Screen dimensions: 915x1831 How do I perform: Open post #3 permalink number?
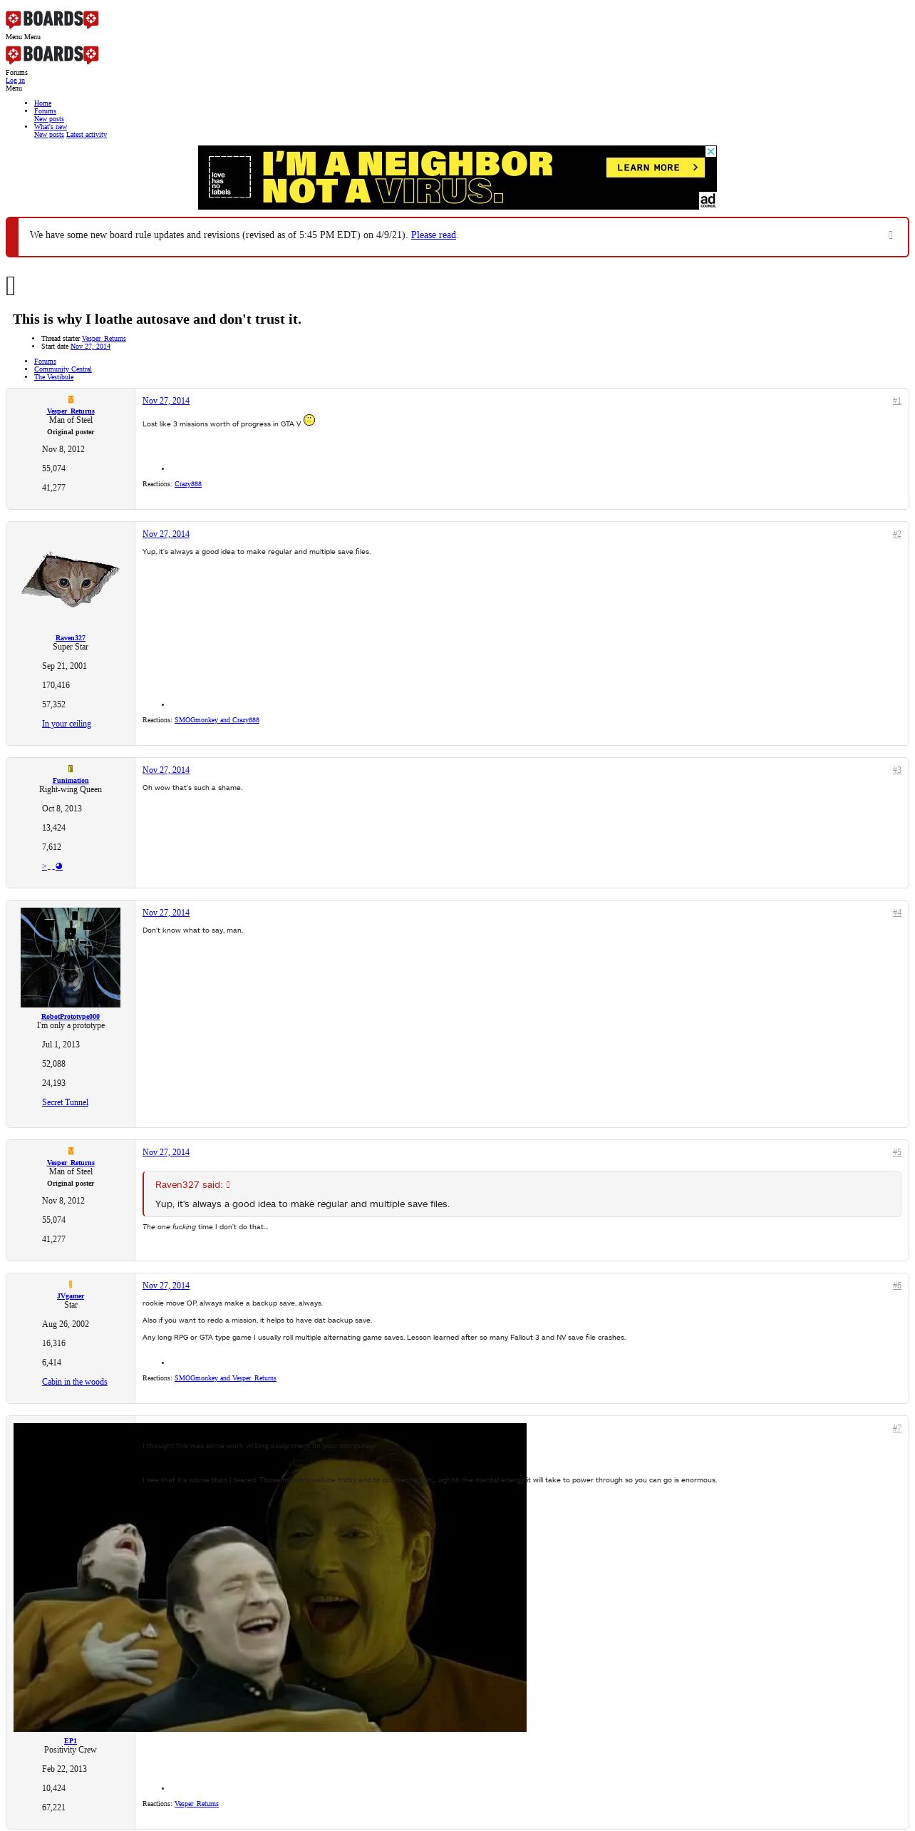[896, 770]
